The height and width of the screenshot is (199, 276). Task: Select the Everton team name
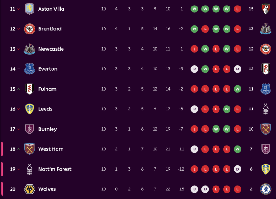(x=48, y=69)
